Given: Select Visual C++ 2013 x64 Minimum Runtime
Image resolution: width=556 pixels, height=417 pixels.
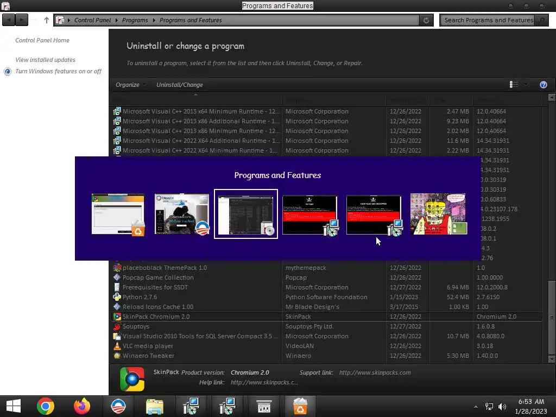Looking at the screenshot, I should pos(327,111).
